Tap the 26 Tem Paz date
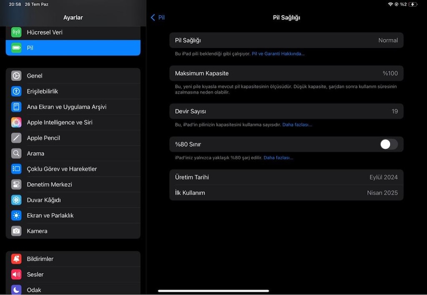 click(x=37, y=4)
